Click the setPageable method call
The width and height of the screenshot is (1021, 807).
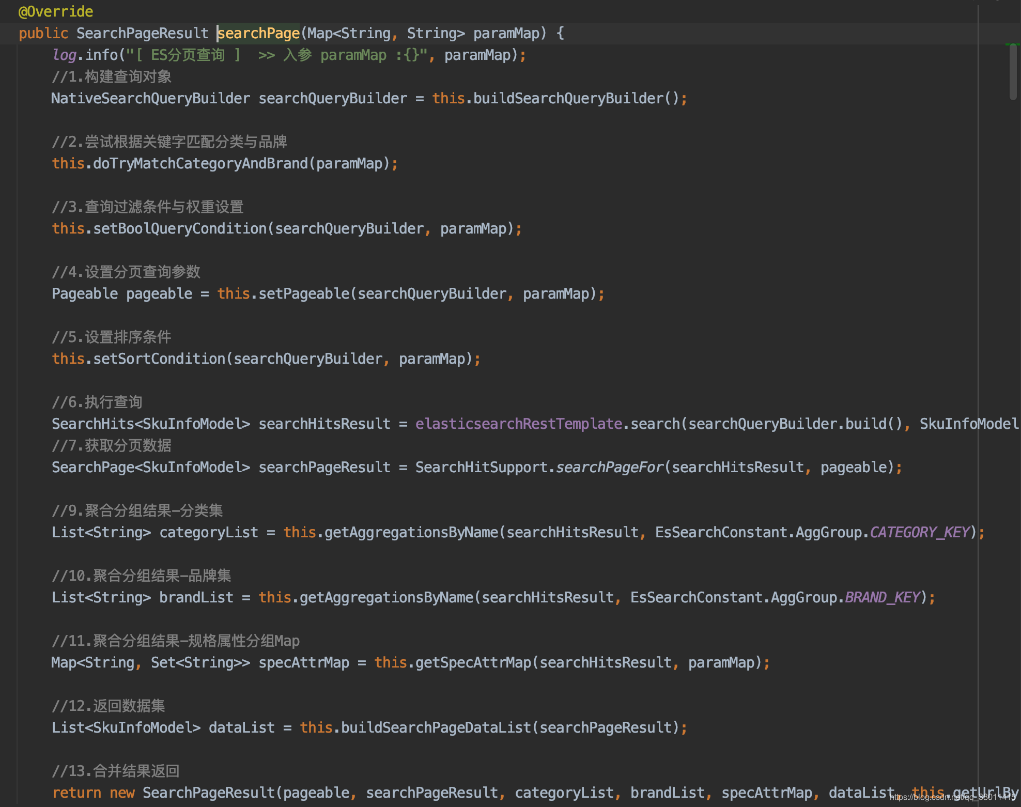(x=304, y=294)
